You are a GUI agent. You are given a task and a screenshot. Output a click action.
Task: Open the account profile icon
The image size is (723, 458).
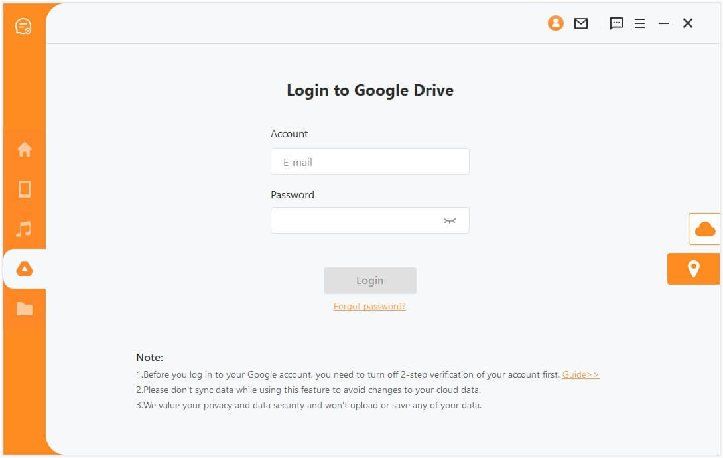click(x=556, y=23)
